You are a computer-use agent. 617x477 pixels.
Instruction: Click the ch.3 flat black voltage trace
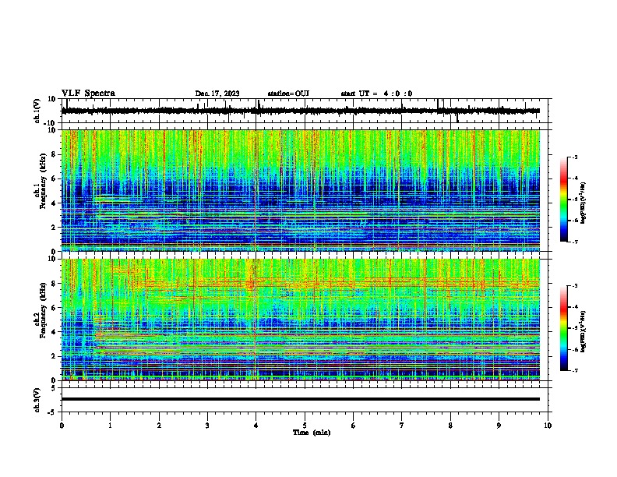(x=300, y=399)
